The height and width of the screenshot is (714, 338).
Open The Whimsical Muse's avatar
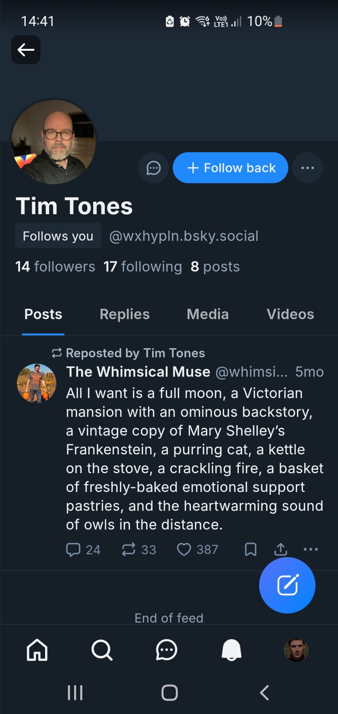point(37,383)
